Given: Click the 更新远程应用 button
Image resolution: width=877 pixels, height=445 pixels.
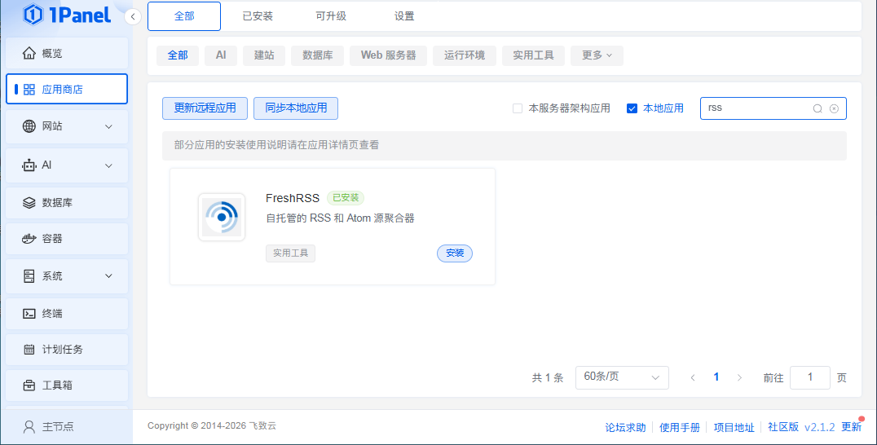Looking at the screenshot, I should click(205, 108).
